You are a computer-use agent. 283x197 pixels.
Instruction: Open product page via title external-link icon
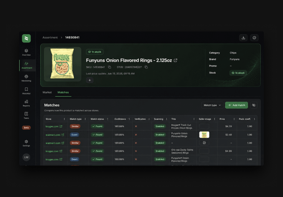175,61
